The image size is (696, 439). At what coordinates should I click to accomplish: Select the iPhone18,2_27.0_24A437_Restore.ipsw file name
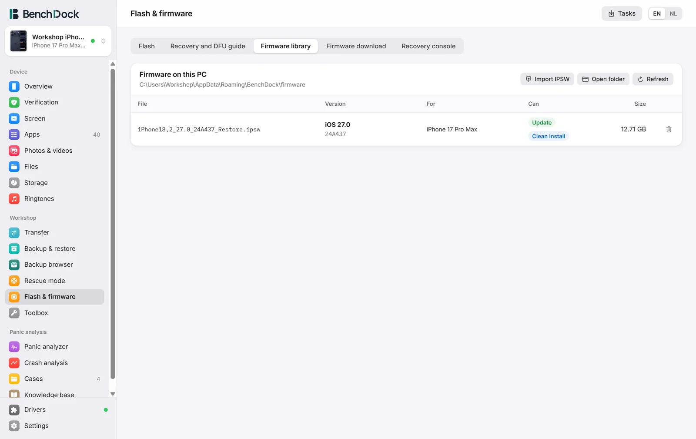[199, 130]
